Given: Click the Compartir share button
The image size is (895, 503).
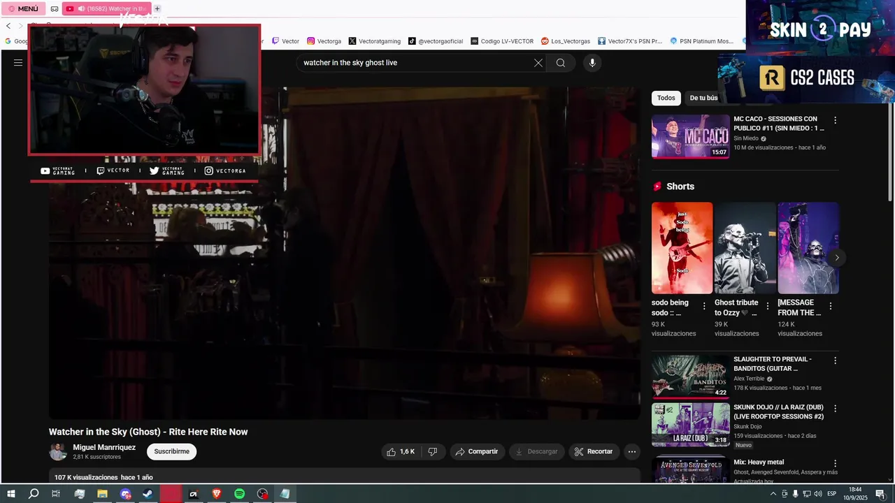Looking at the screenshot, I should tap(477, 451).
